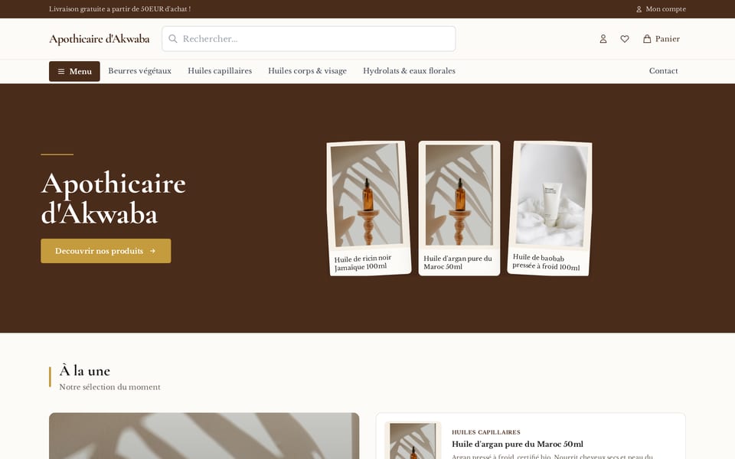This screenshot has width=735, height=459.
Task: Go to Beurres végétaux category
Action: [x=139, y=70]
